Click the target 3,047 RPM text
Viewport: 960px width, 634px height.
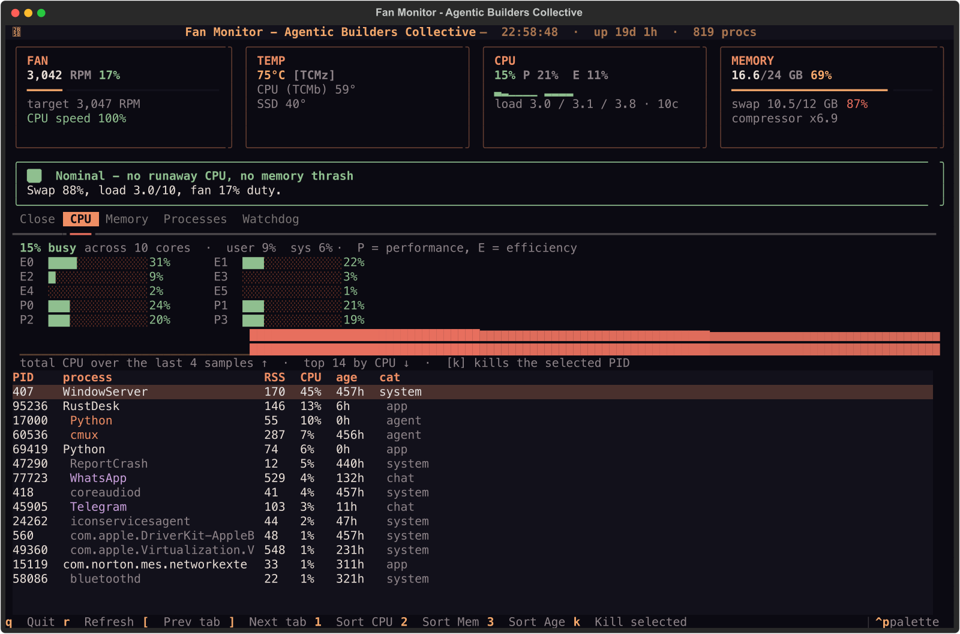[x=83, y=104]
